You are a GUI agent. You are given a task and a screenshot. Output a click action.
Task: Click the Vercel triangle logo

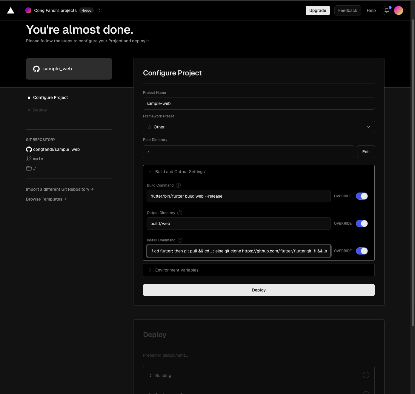click(x=11, y=11)
